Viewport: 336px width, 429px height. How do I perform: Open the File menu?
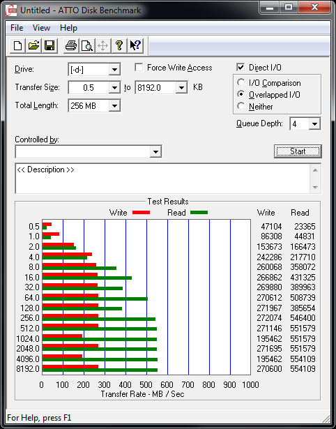tap(17, 28)
